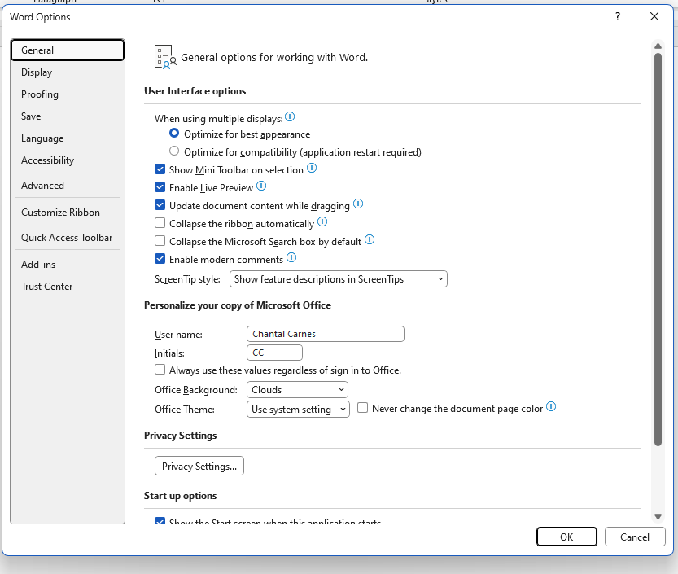Click the Initials field
The height and width of the screenshot is (574, 678).
click(274, 353)
